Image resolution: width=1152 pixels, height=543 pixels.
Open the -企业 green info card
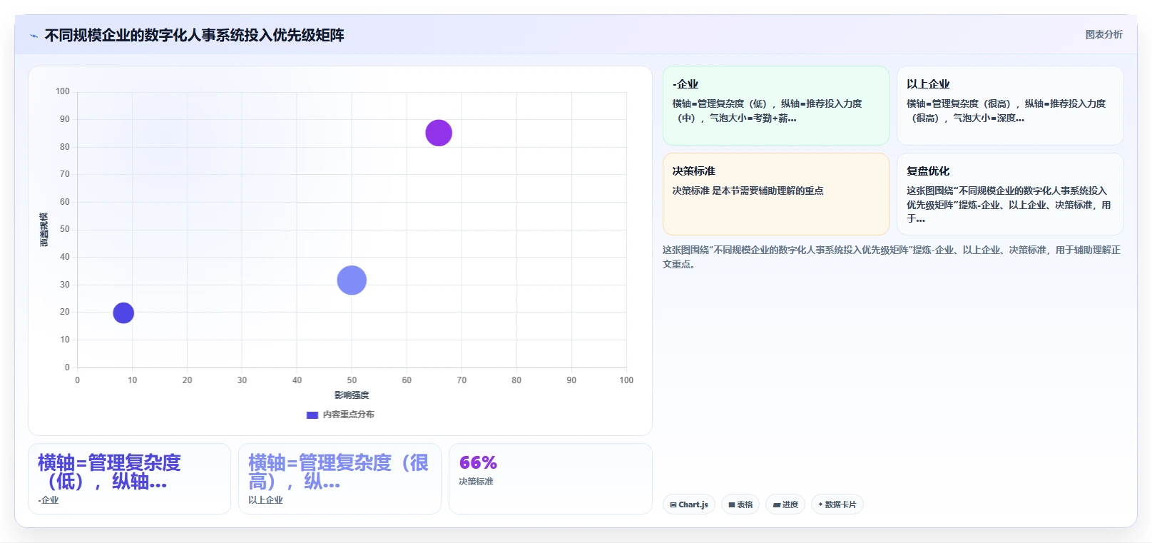(775, 106)
